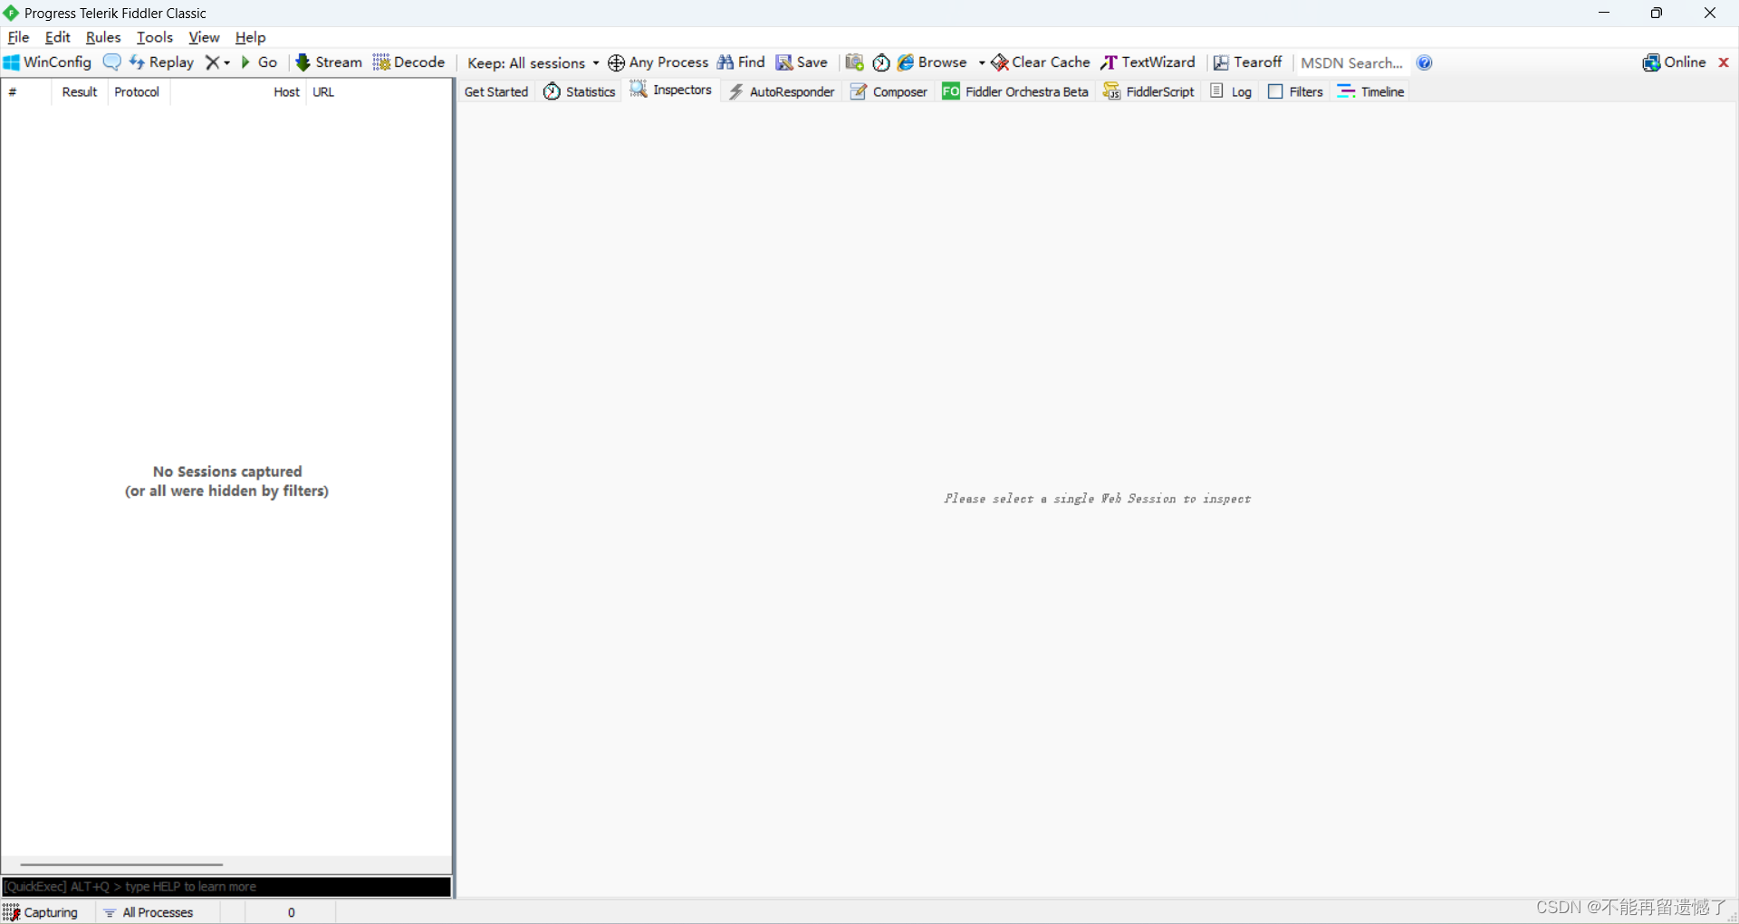Sort by Result column header
The height and width of the screenshot is (924, 1739).
pyautogui.click(x=80, y=91)
